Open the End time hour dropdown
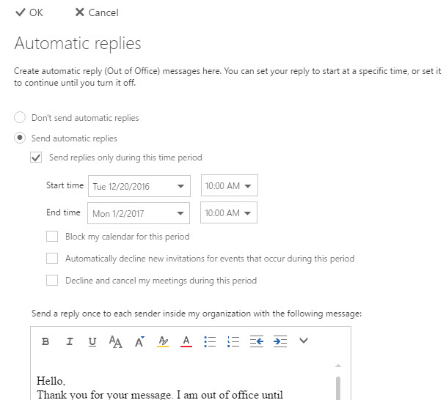 249,213
